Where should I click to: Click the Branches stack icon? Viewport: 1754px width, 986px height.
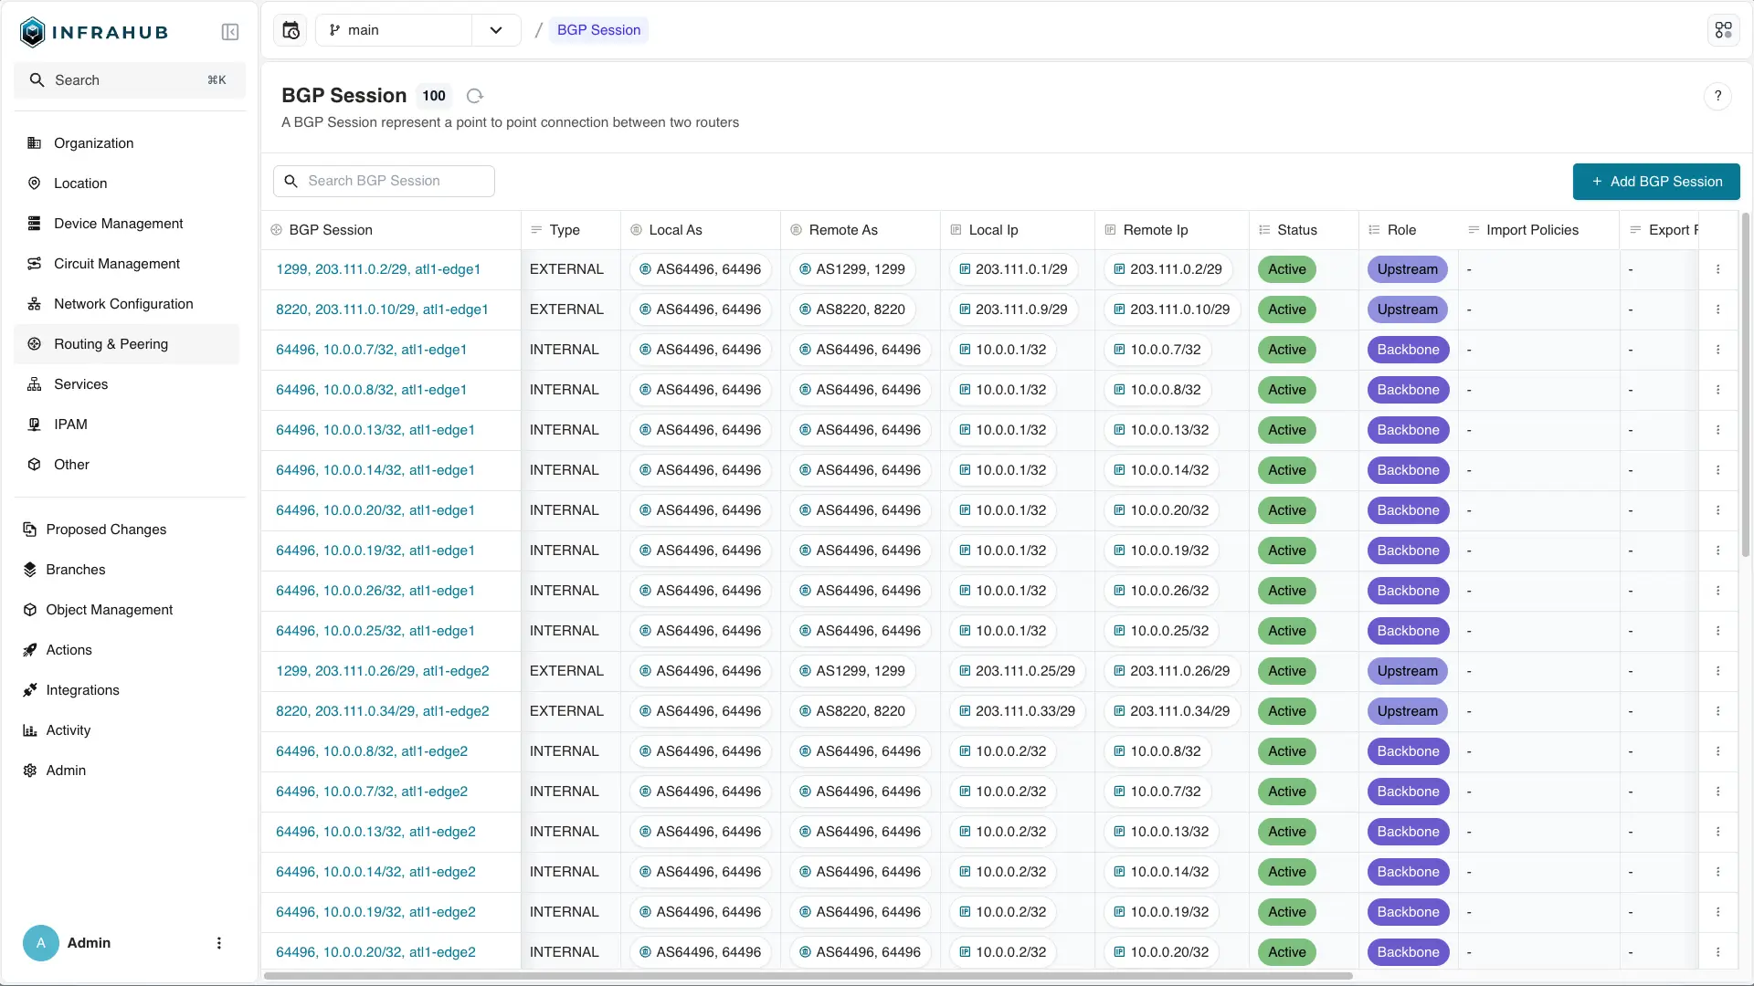pyautogui.click(x=29, y=570)
